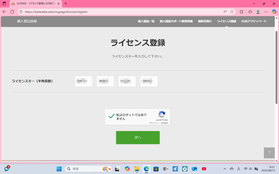This screenshot has width=279, height=174.
Task: Add this page to favorites (star icon)
Action: [x=232, y=12]
